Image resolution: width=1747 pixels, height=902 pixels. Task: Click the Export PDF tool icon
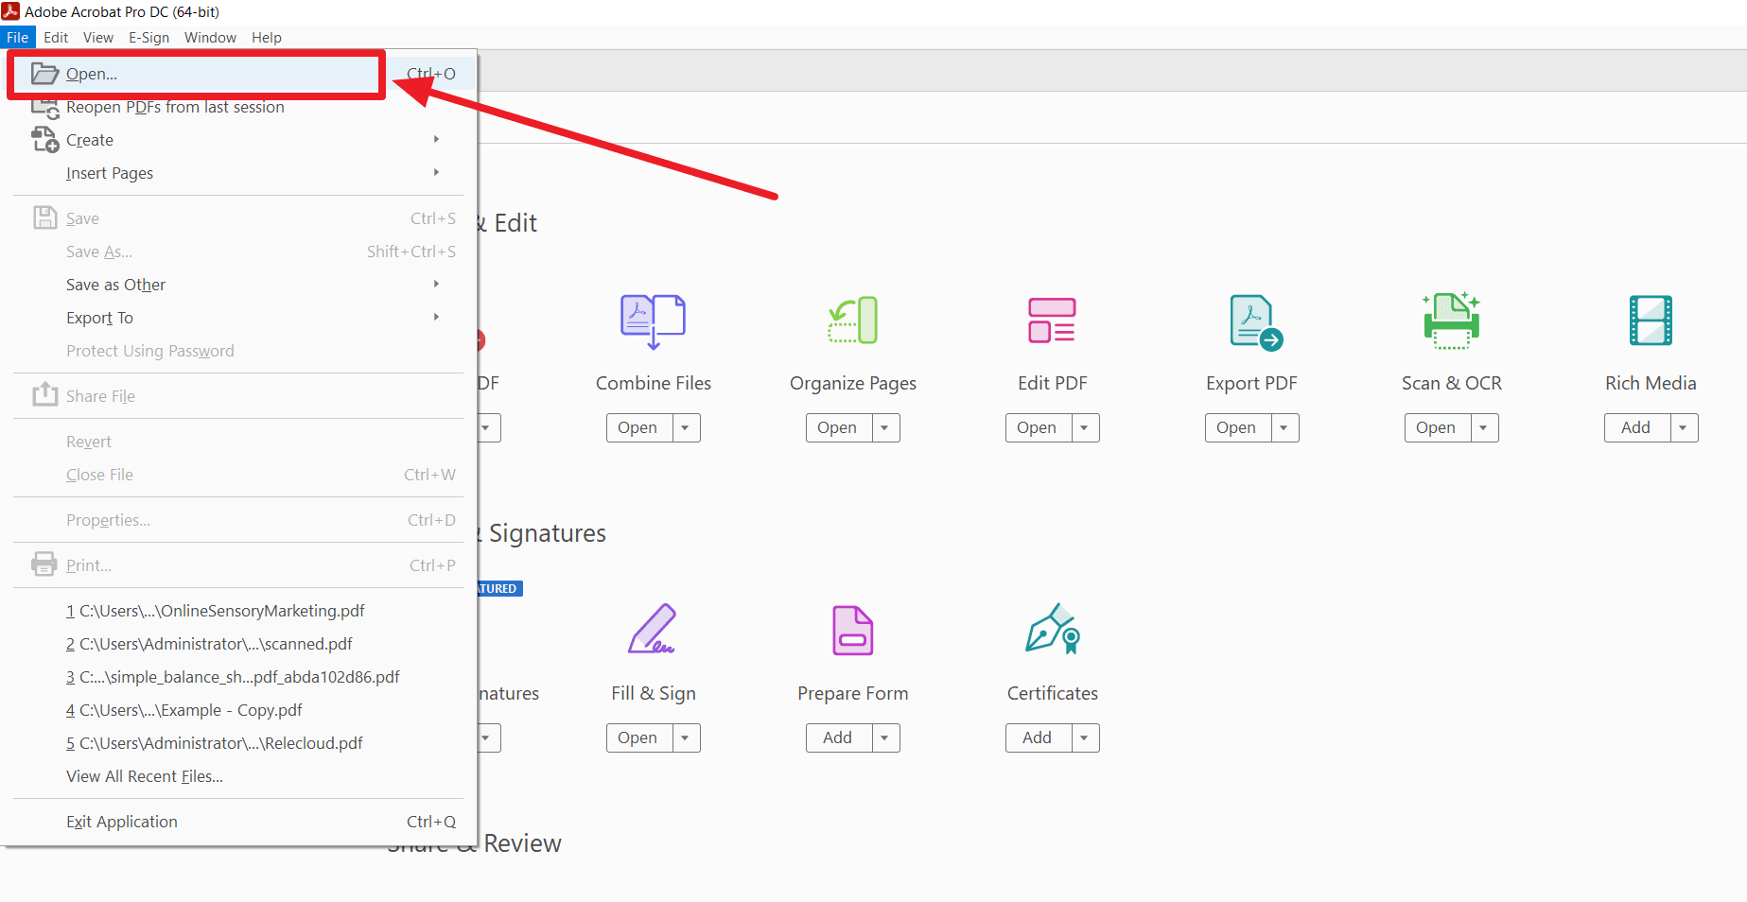pyautogui.click(x=1255, y=322)
